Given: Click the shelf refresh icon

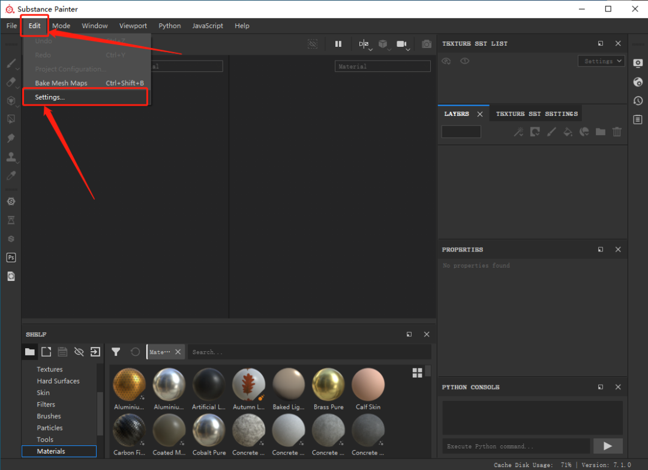Looking at the screenshot, I should (135, 352).
